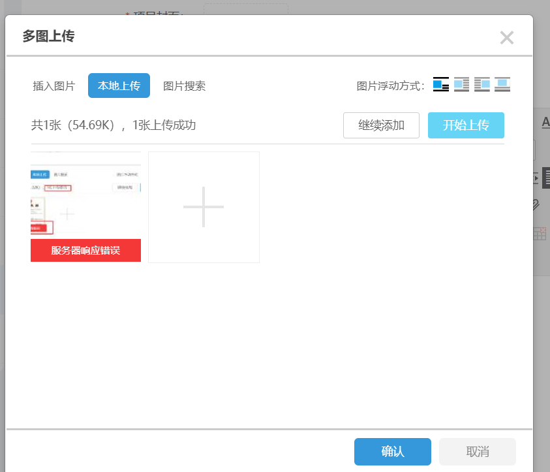This screenshot has width=550, height=472.
Task: Click the dashed 项目封面 upload box
Action: [x=246, y=9]
